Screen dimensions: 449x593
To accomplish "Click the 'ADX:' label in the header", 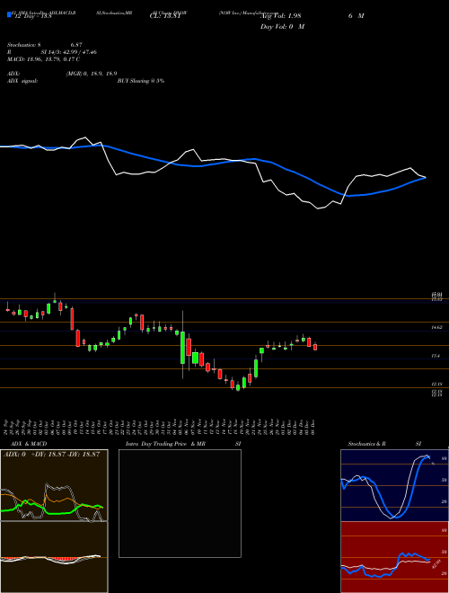I will tap(13, 74).
